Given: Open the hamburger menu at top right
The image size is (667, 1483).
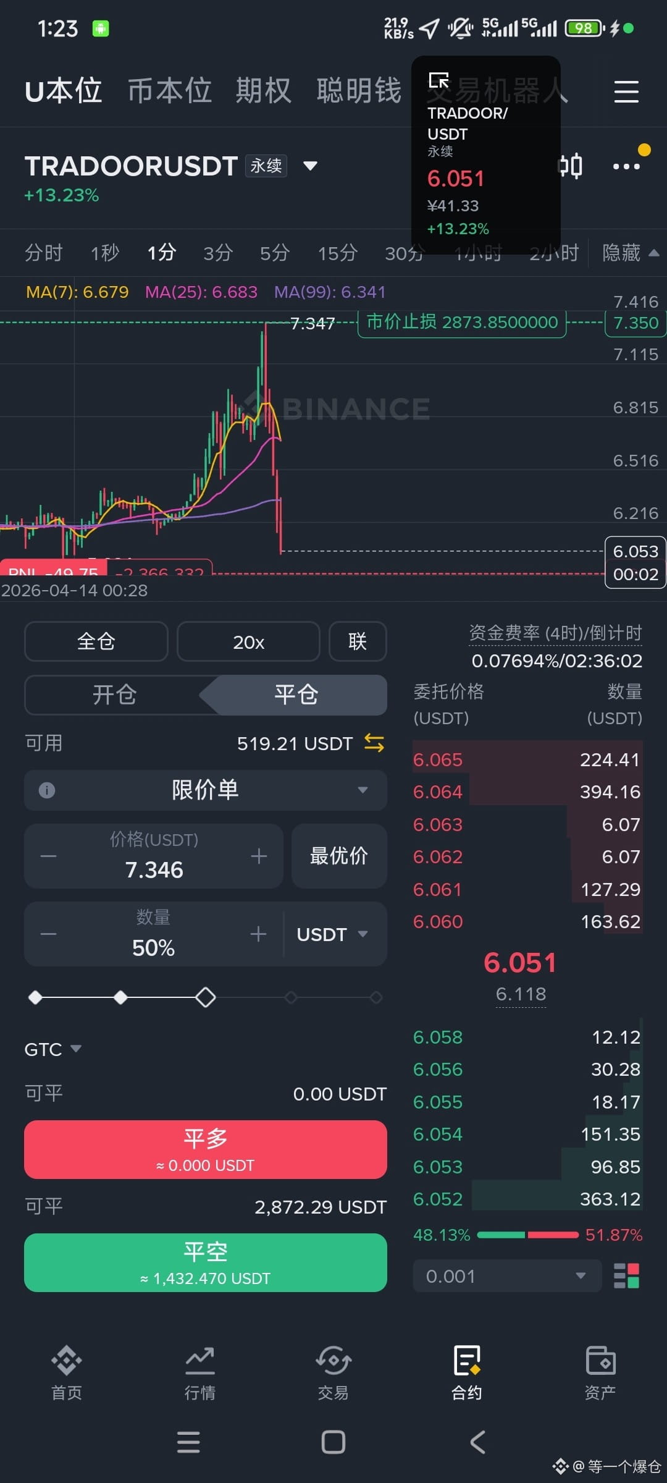Looking at the screenshot, I should tap(626, 91).
